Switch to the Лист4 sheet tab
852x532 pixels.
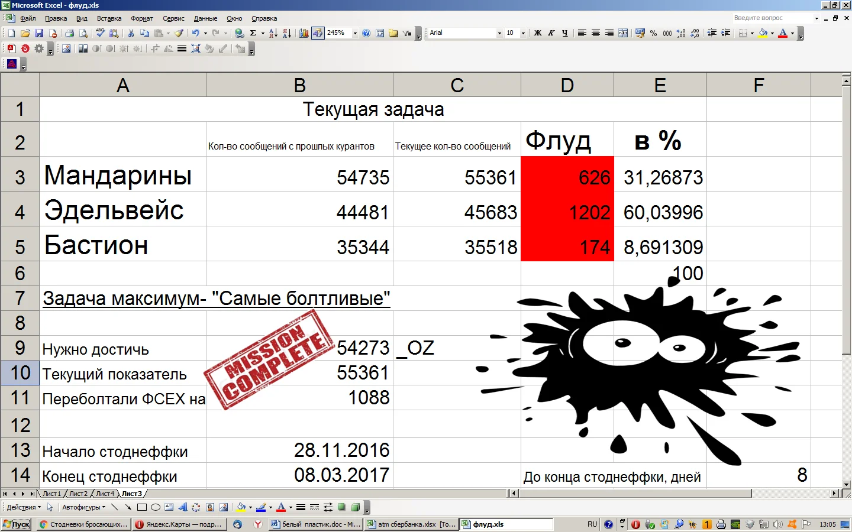(105, 494)
